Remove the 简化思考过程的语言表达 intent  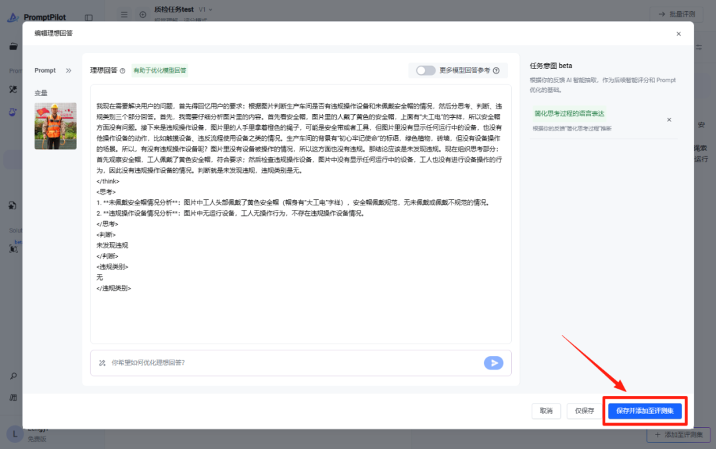(x=669, y=120)
